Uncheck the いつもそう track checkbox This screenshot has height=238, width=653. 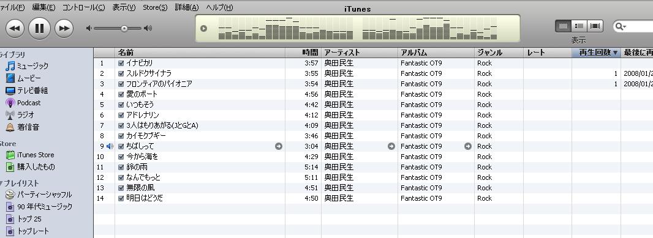[x=121, y=105]
